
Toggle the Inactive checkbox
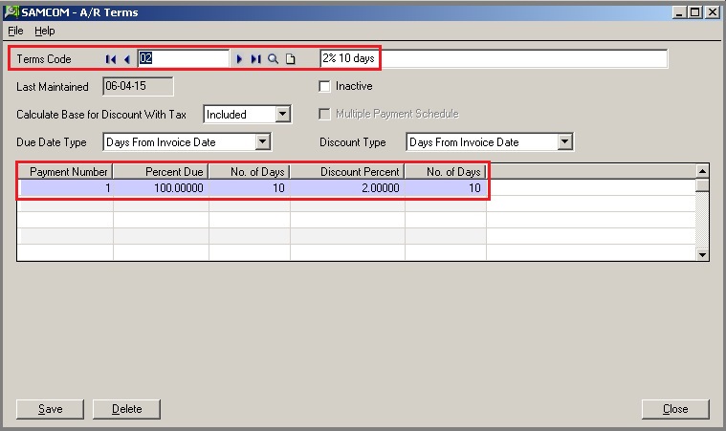point(325,86)
